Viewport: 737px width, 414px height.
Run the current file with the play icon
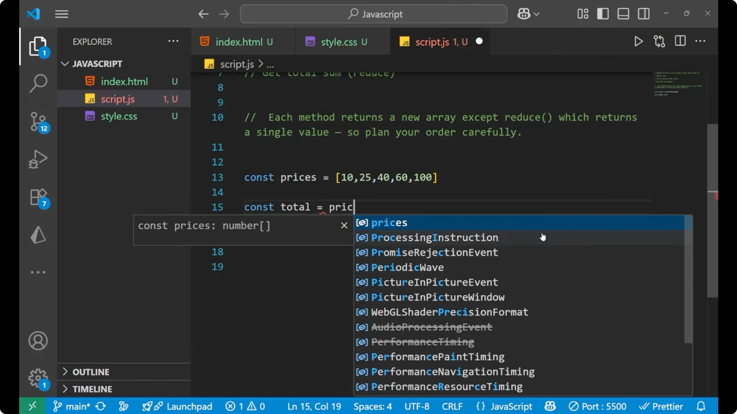638,41
